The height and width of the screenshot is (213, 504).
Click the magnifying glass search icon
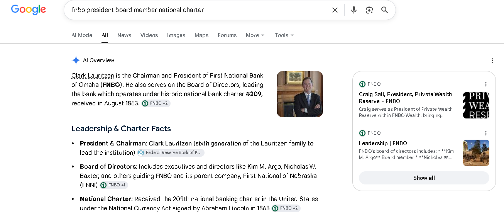(385, 10)
